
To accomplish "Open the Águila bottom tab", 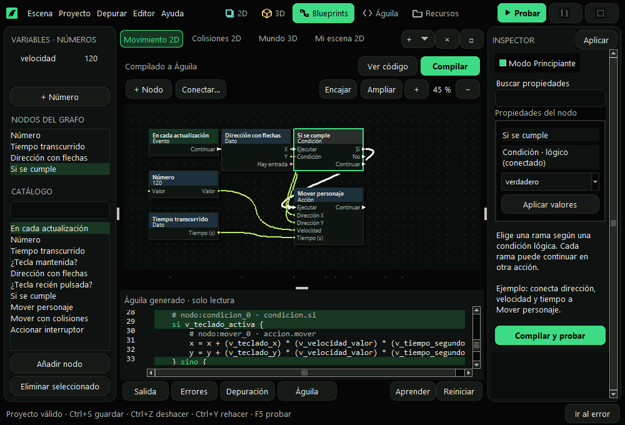I will tap(307, 391).
